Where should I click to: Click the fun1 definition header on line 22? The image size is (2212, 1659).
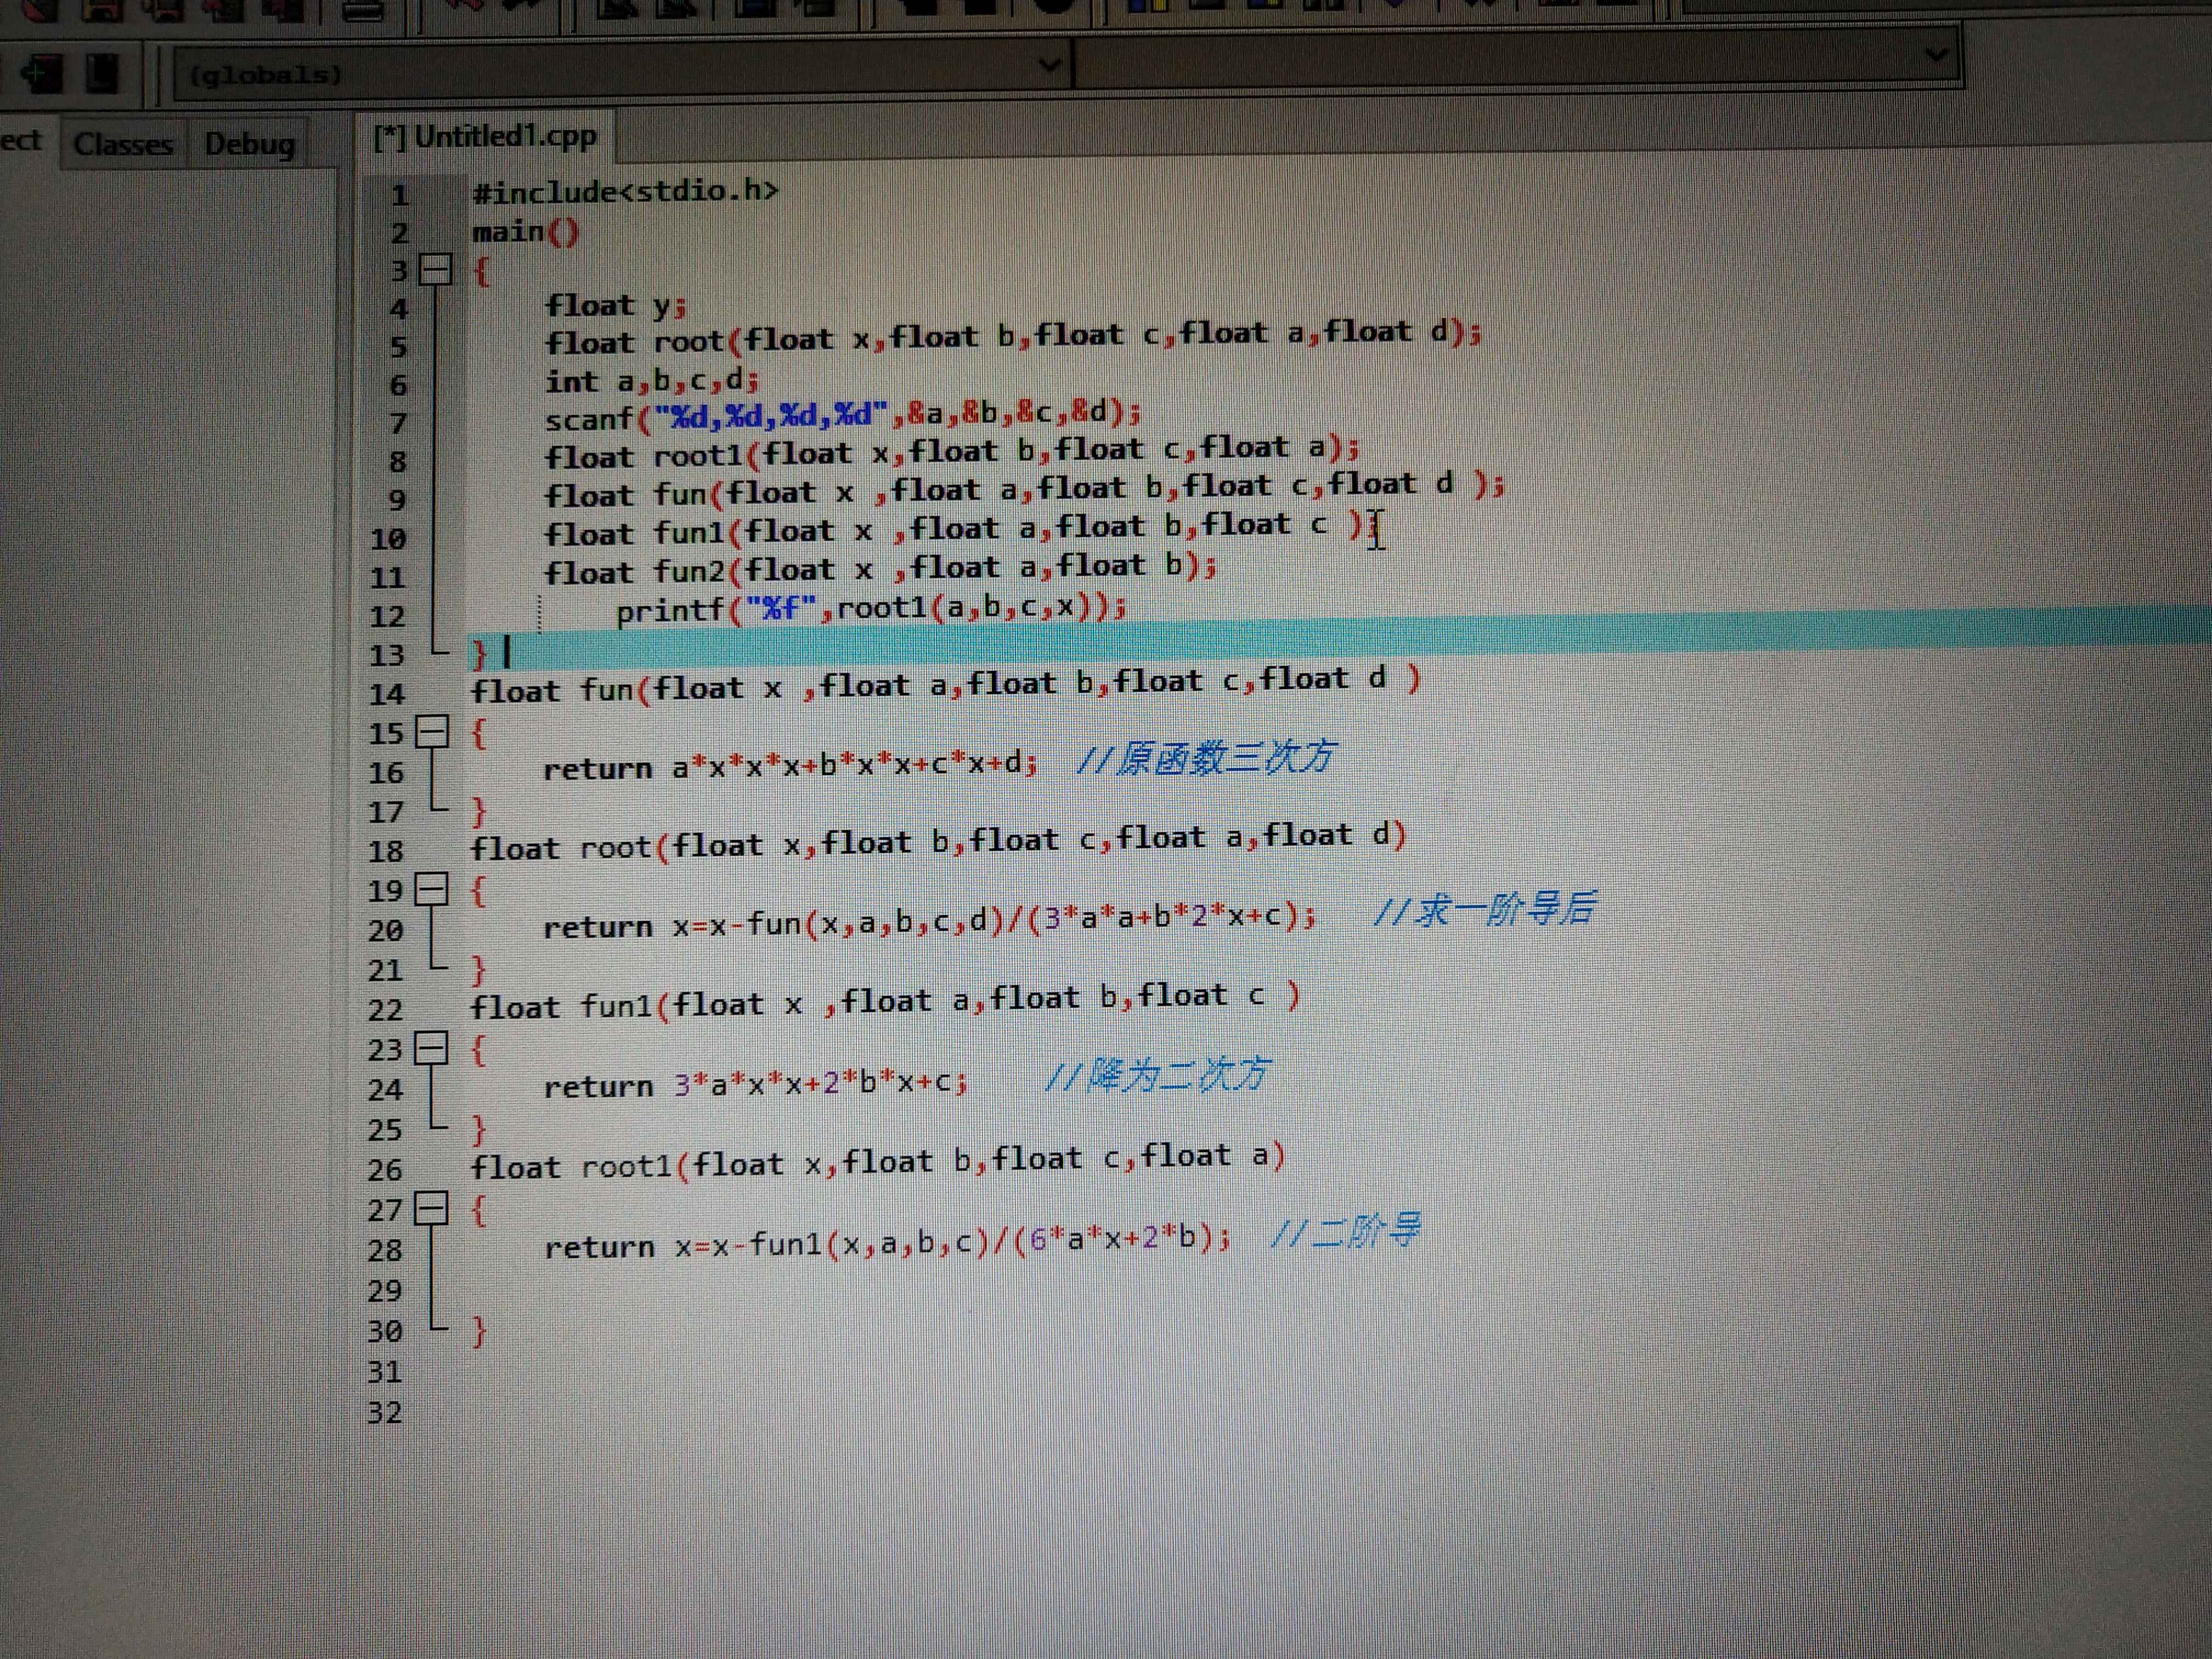click(x=884, y=1001)
